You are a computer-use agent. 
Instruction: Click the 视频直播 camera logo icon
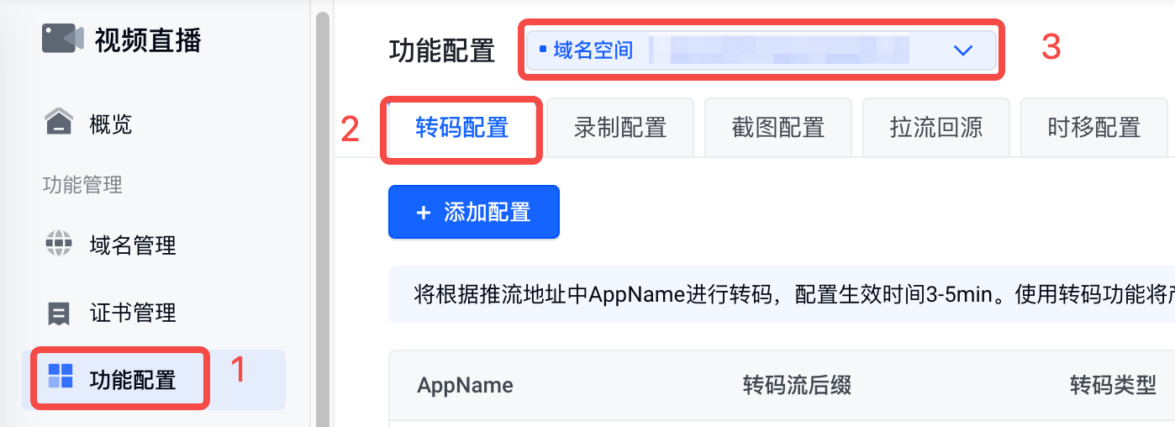63,39
